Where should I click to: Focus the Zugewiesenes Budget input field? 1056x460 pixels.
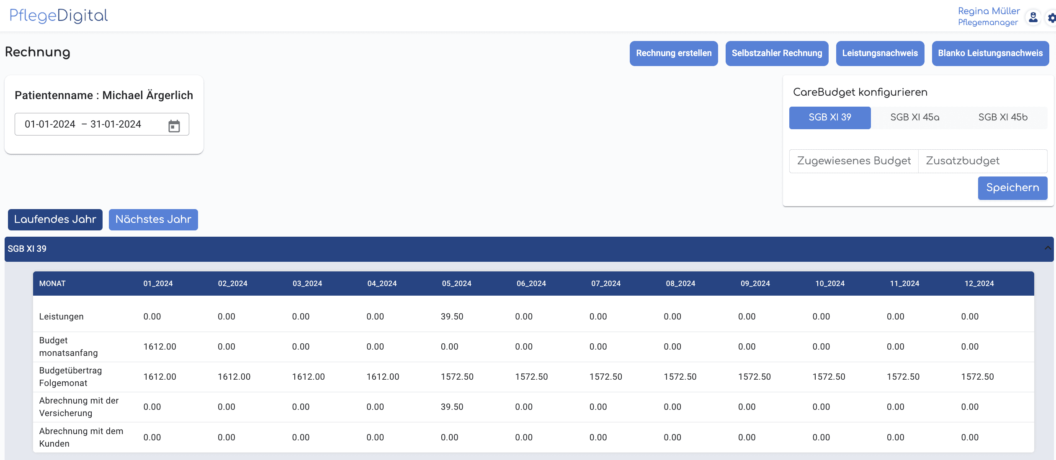[854, 161]
